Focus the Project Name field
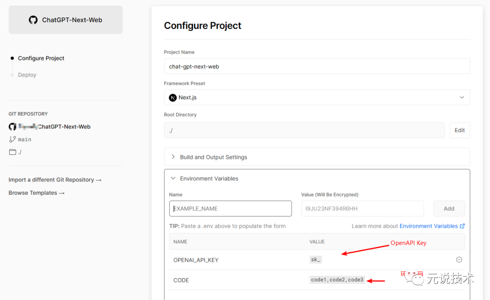Viewport: 490px width, 300px height. [317, 66]
